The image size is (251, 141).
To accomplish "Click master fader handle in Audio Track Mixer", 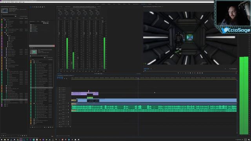I will 103,21.
